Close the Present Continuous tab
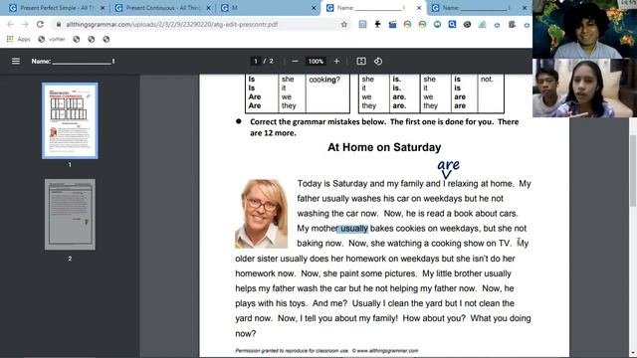The image size is (637, 358). [208, 8]
